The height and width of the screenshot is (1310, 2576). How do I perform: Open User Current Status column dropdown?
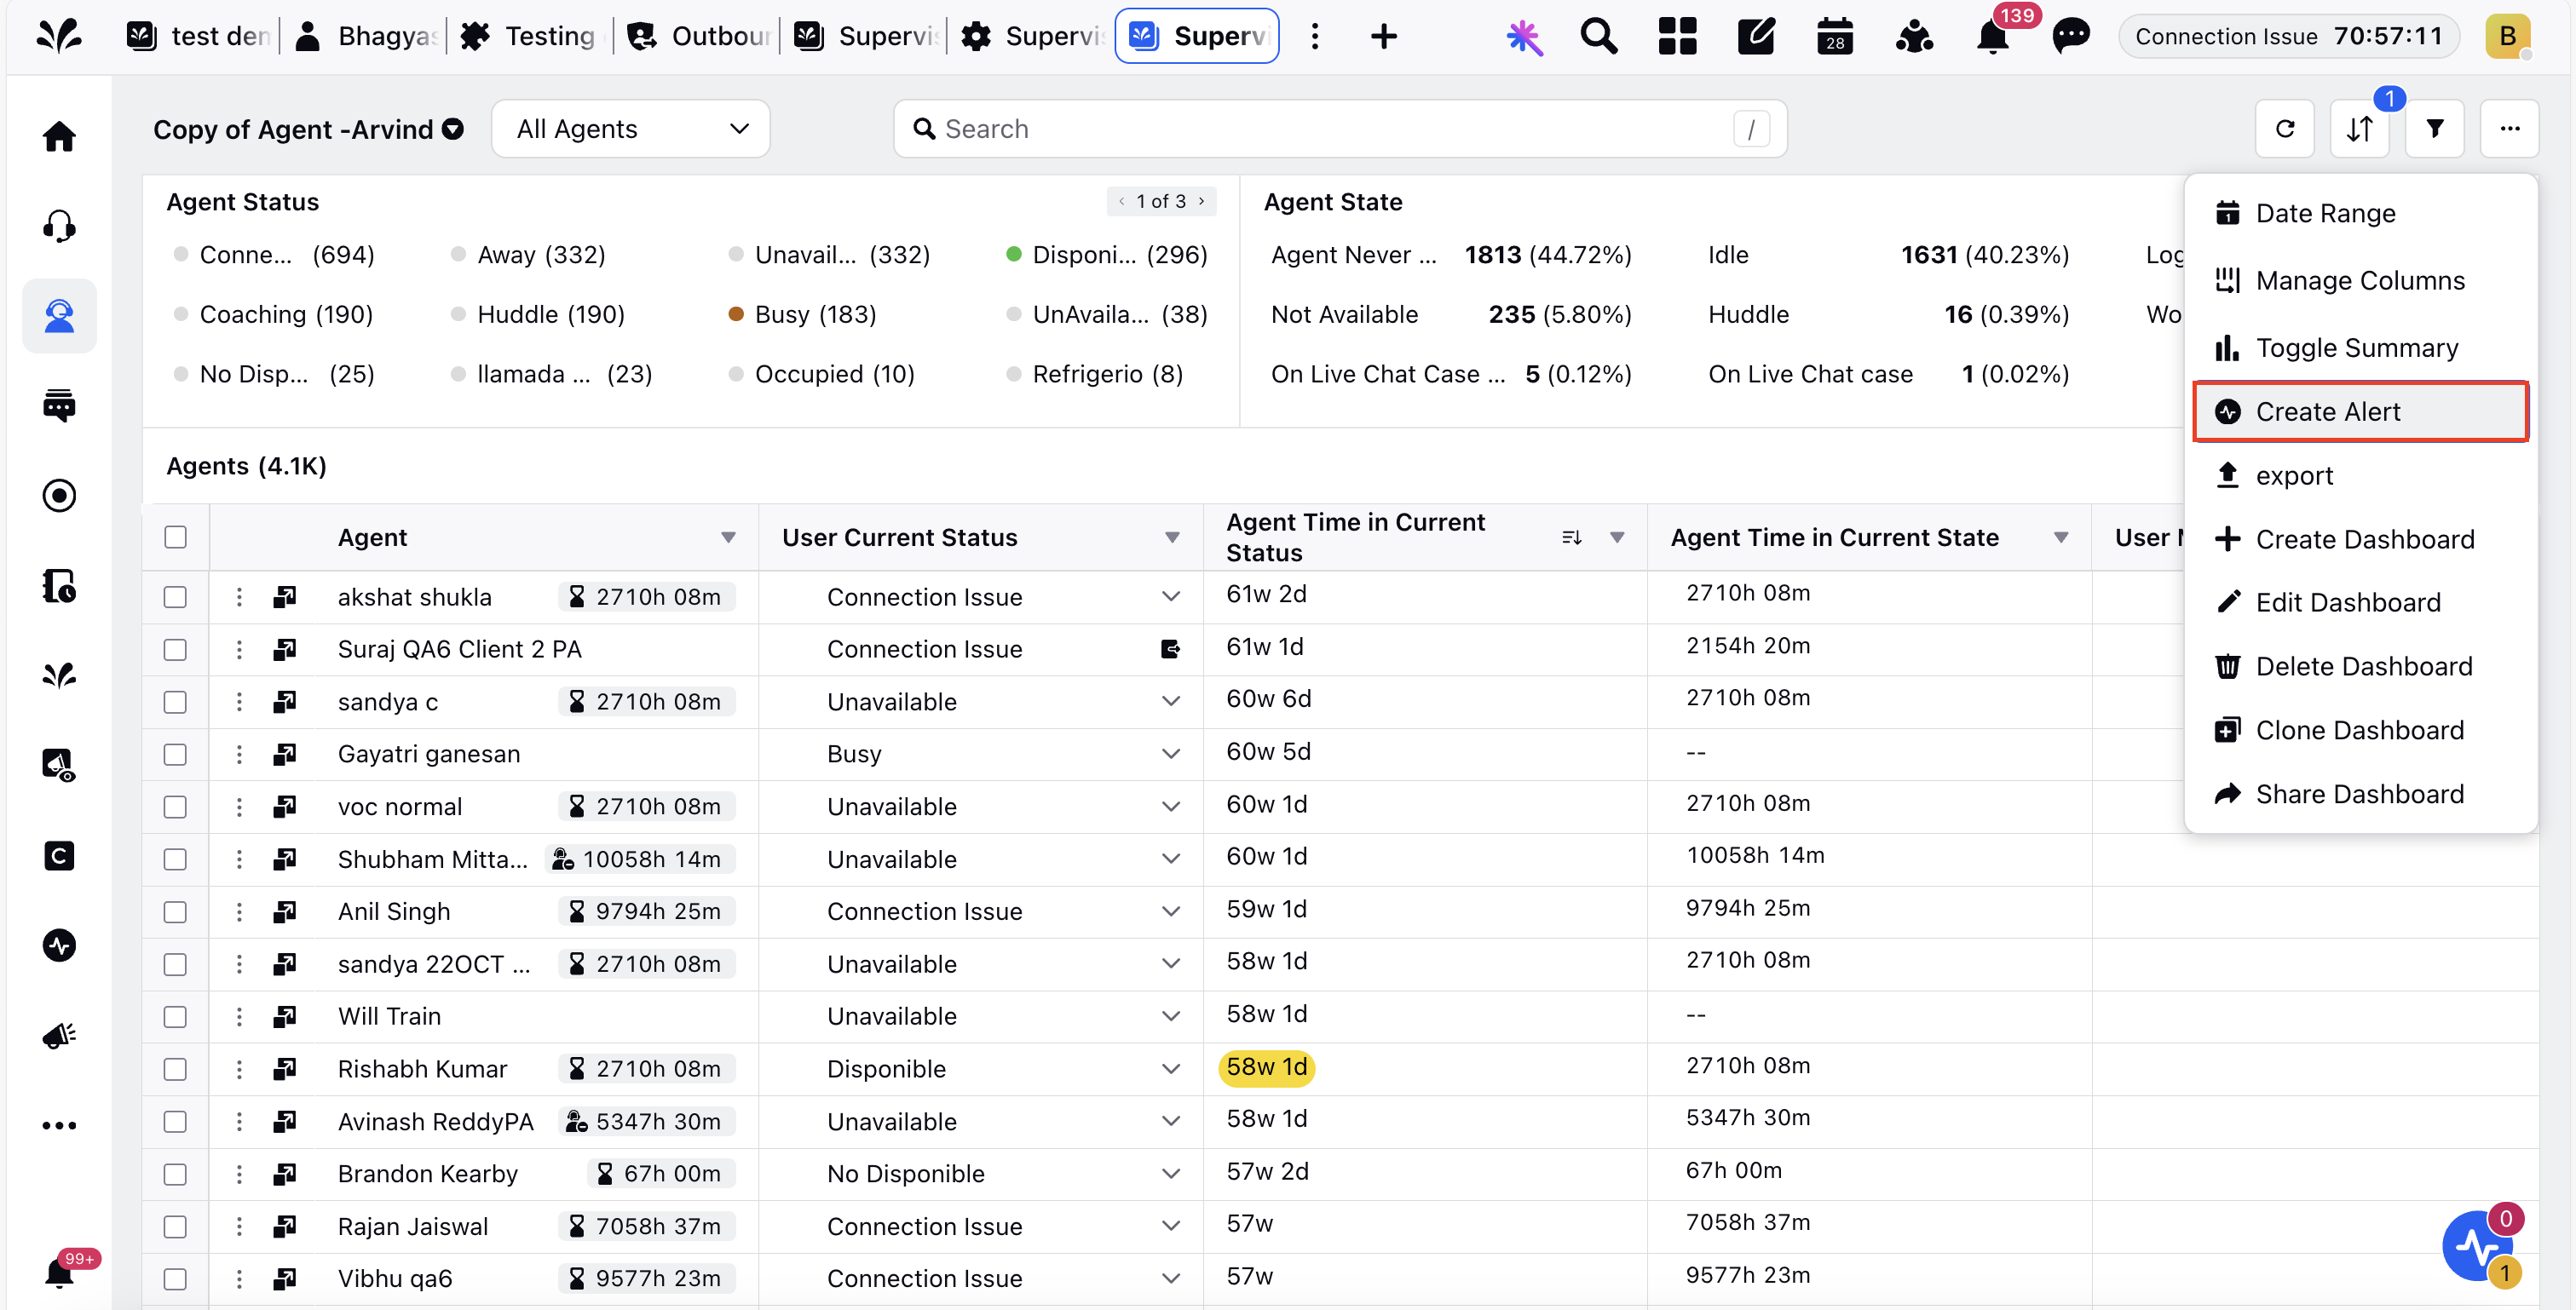click(1172, 537)
